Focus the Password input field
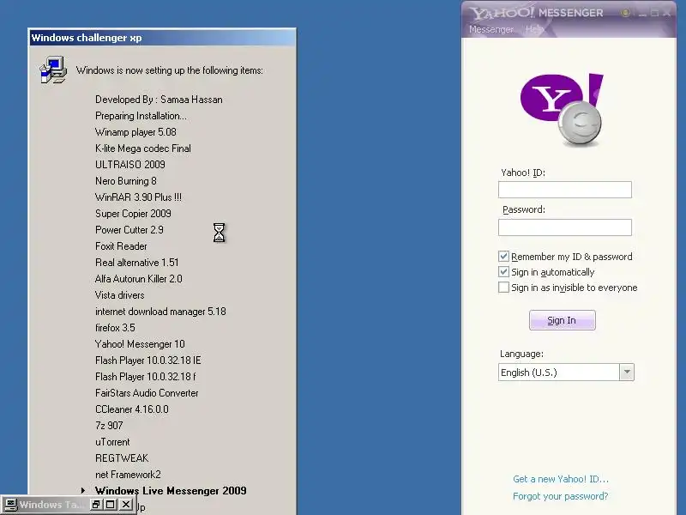 tap(565, 227)
